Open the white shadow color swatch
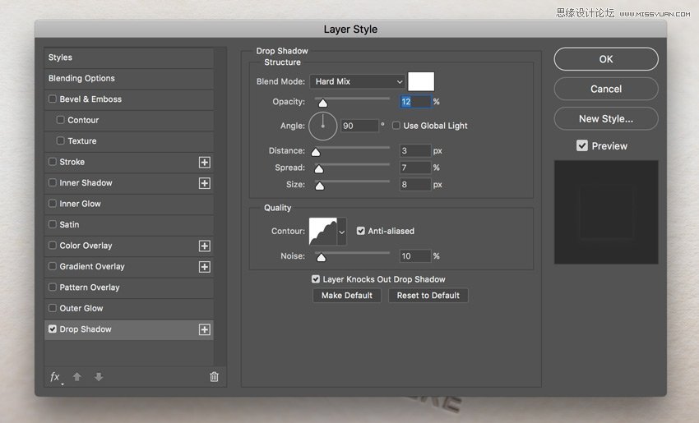699x423 pixels. pos(421,81)
